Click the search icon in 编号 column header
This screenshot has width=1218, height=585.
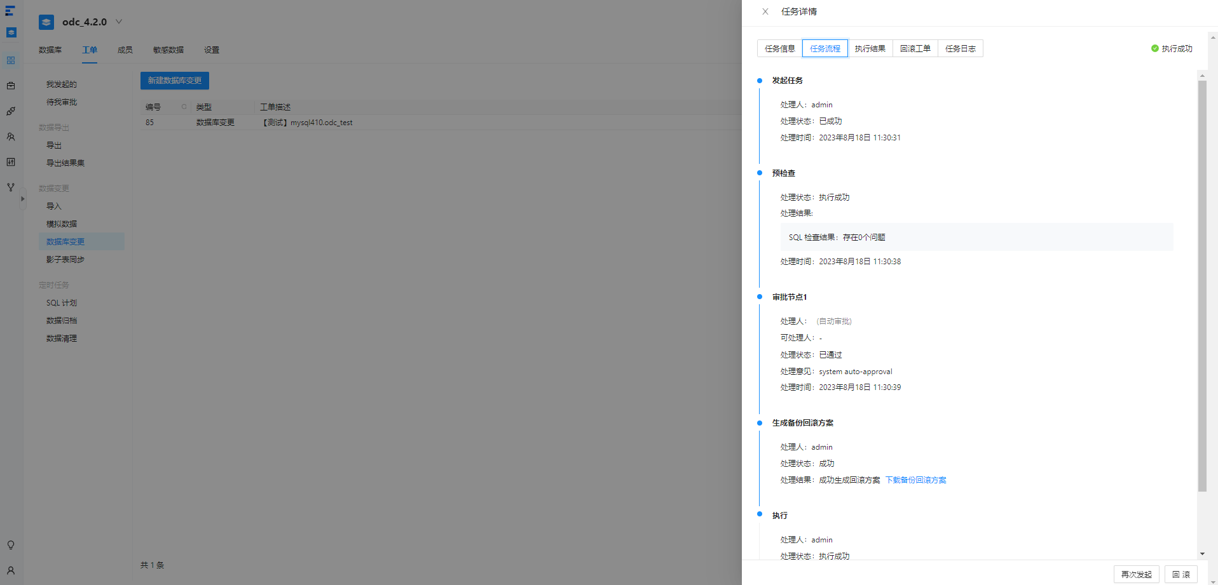tap(184, 107)
